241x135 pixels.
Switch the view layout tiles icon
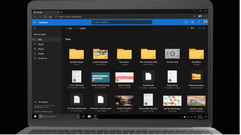(200, 28)
